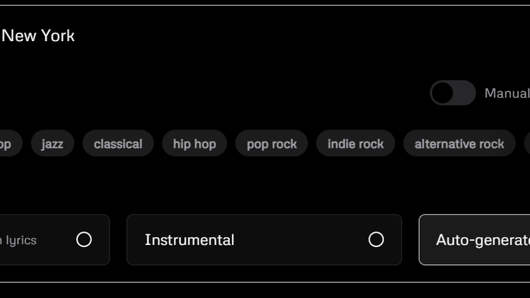Viewport: 530px width, 298px height.
Task: Click the cut-off genre chip after alternative rock
Action: click(x=527, y=144)
